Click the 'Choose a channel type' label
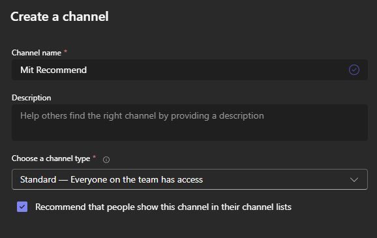The image size is (377, 238). pos(51,158)
